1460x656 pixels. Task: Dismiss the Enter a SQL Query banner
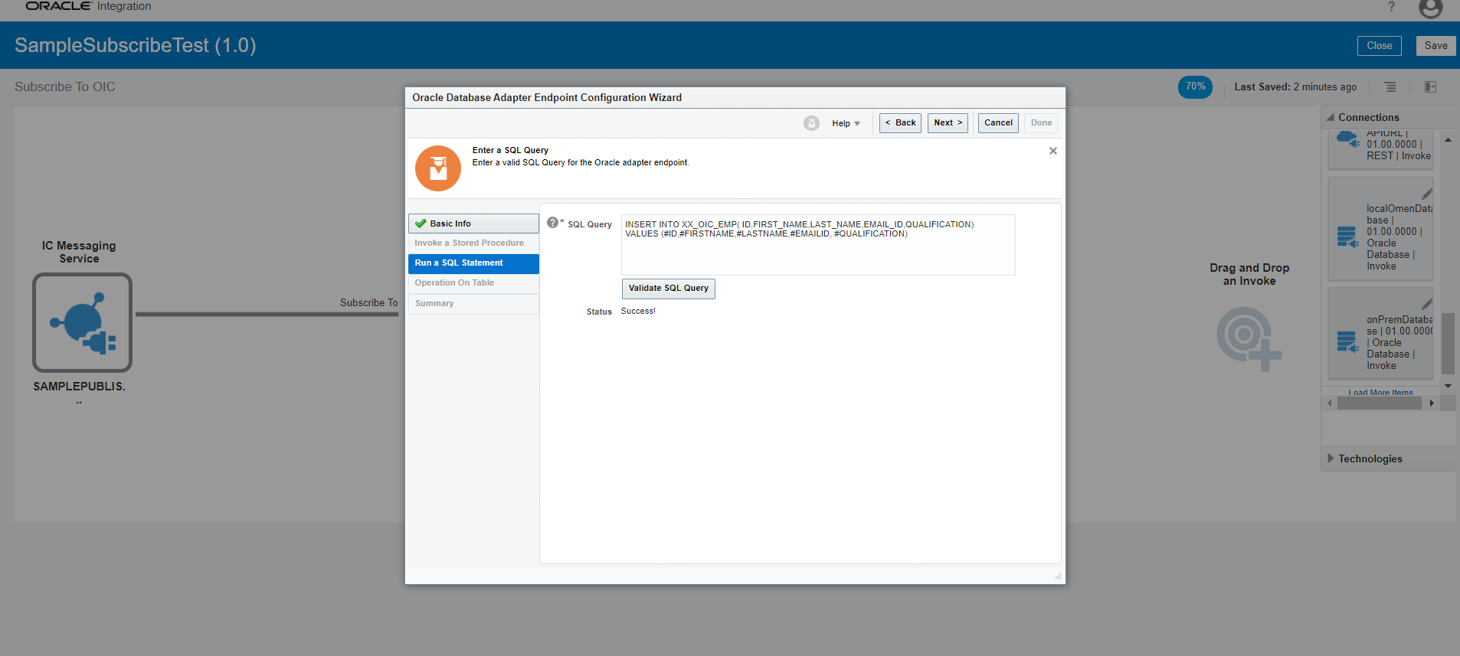click(1053, 151)
